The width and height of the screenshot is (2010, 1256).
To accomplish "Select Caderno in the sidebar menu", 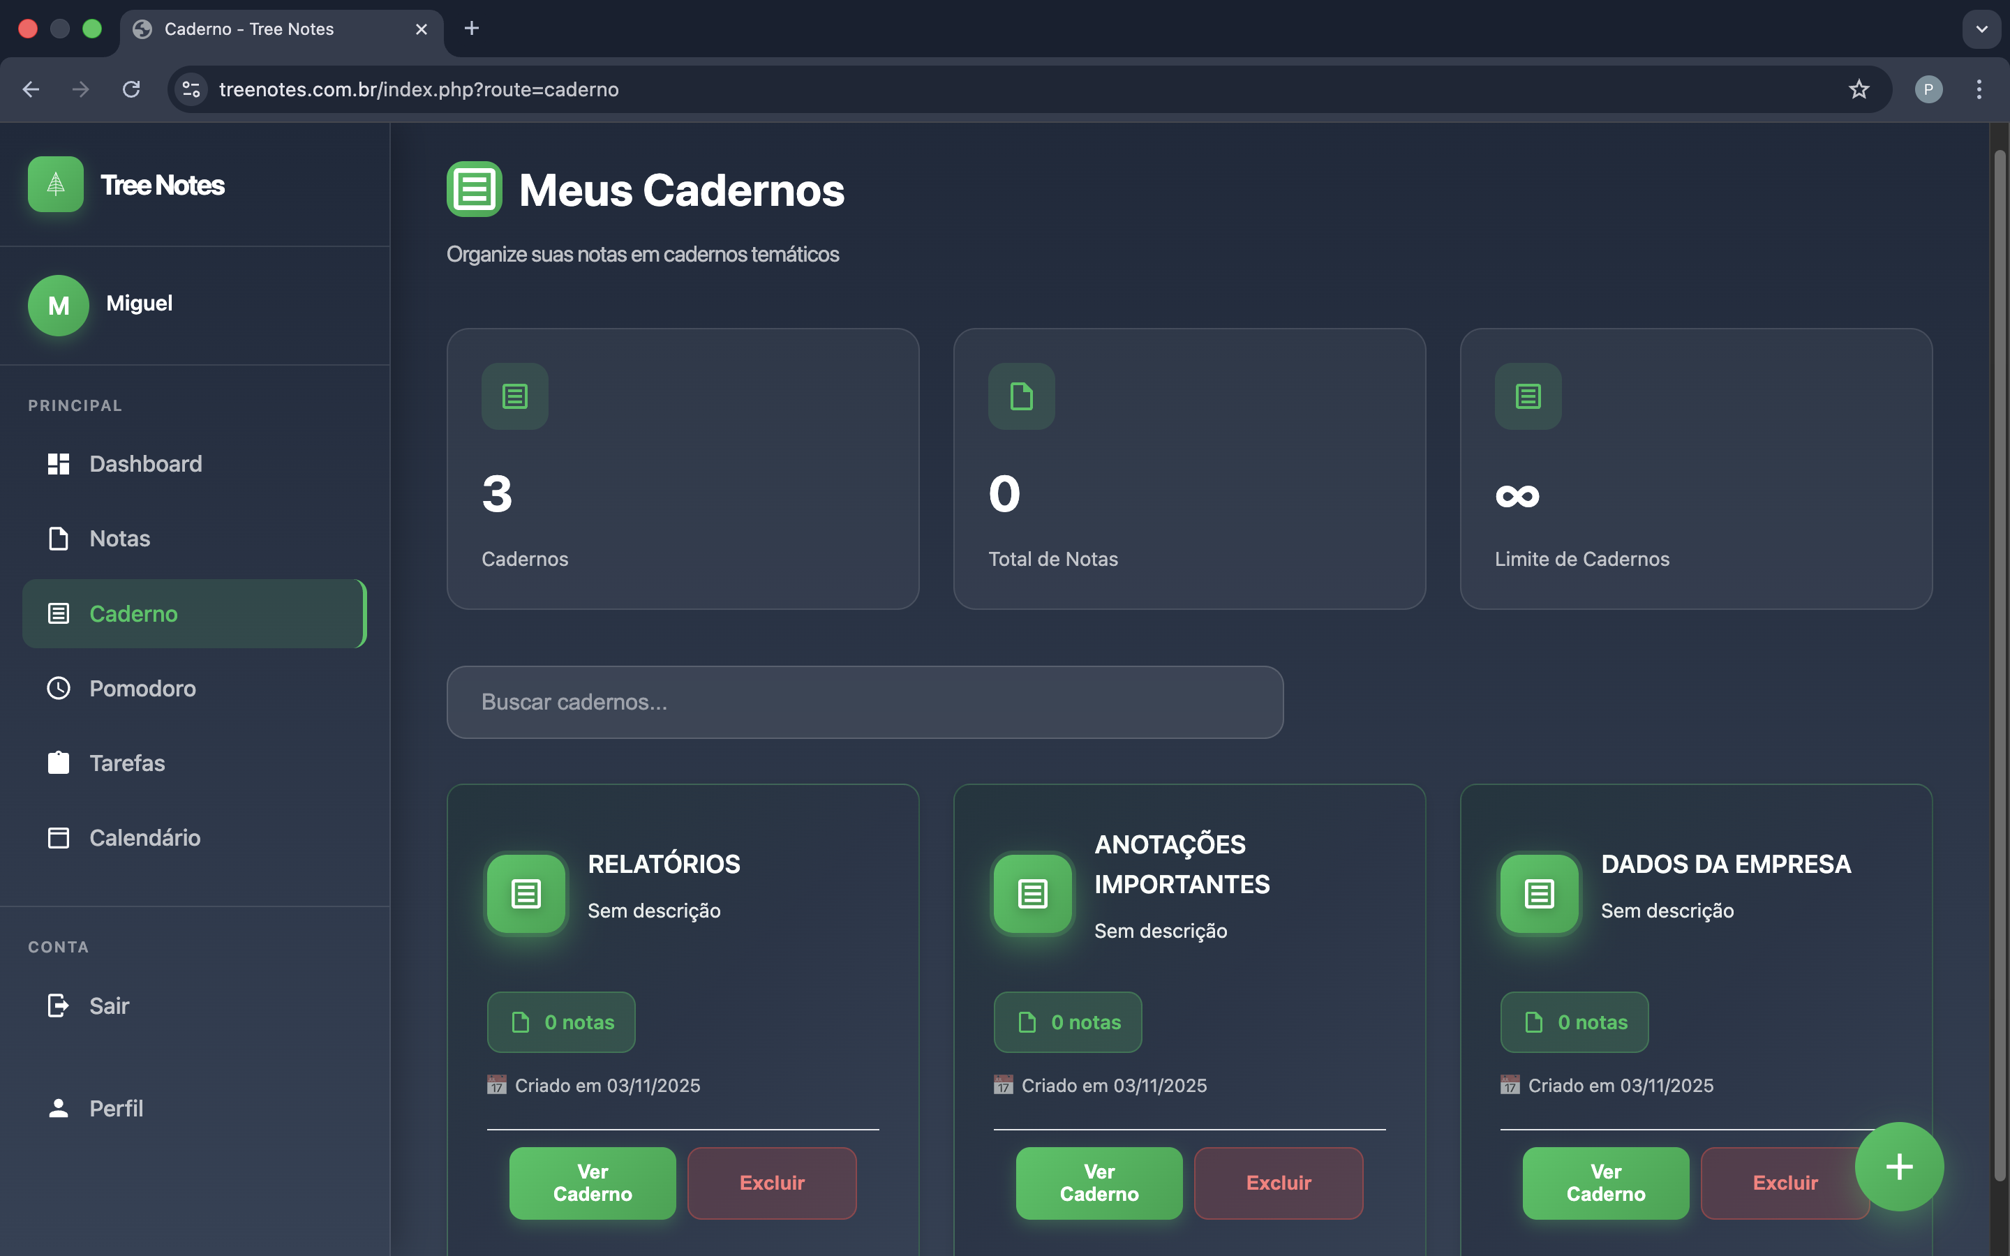I will tap(133, 614).
